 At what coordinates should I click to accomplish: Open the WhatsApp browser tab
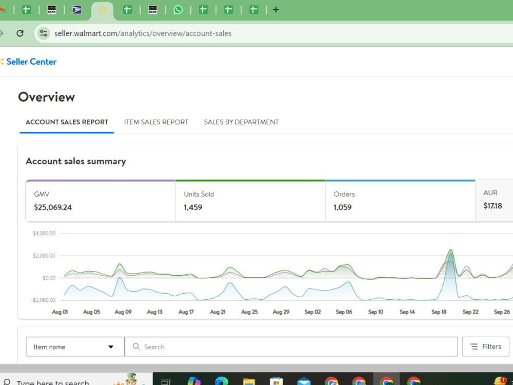(178, 10)
